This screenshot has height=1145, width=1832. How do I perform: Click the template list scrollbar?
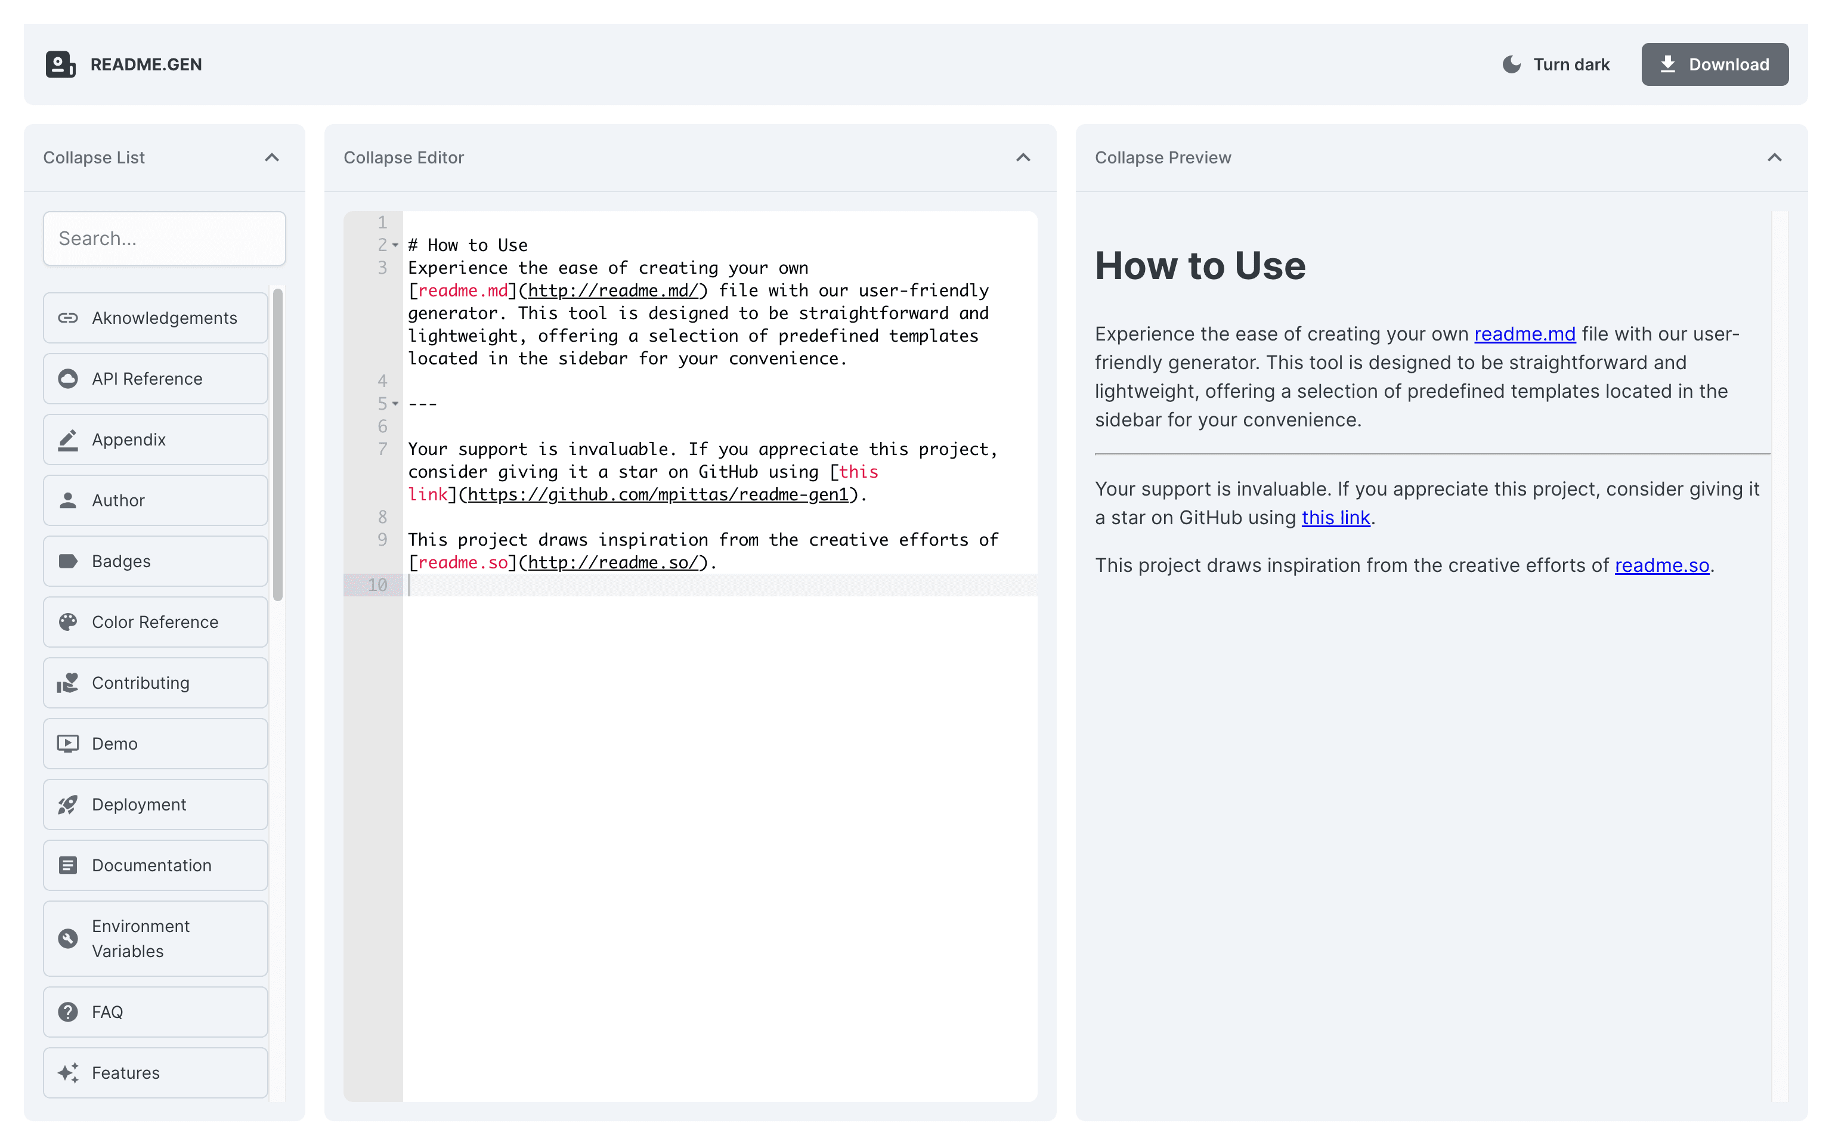[278, 445]
